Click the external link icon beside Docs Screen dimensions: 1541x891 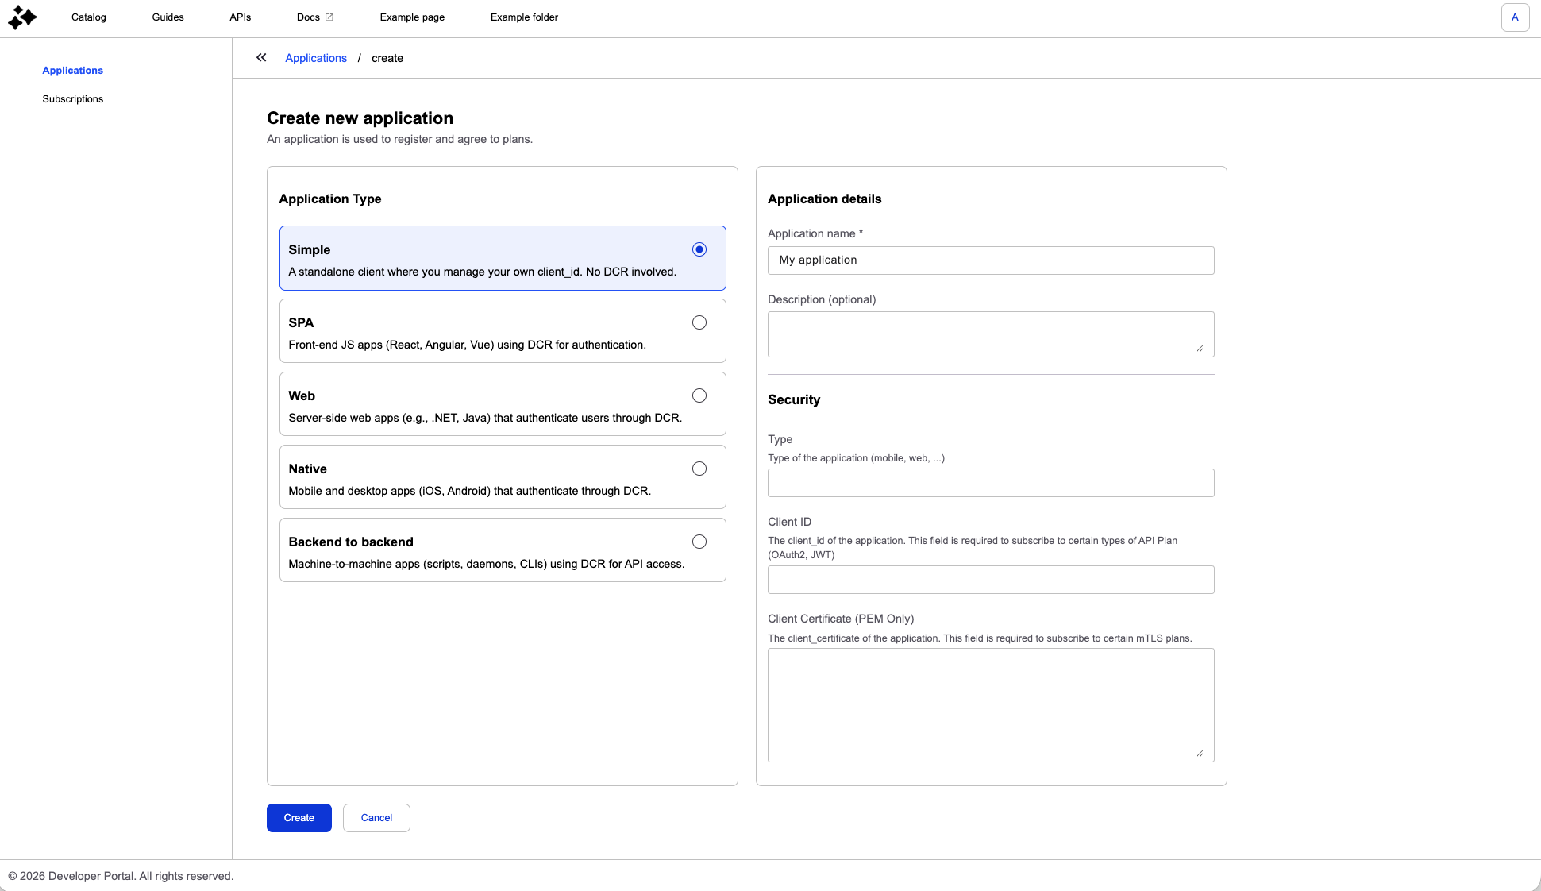point(329,17)
